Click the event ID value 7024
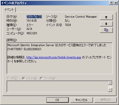The width and height of the screenshot is (119, 105). 68,25
